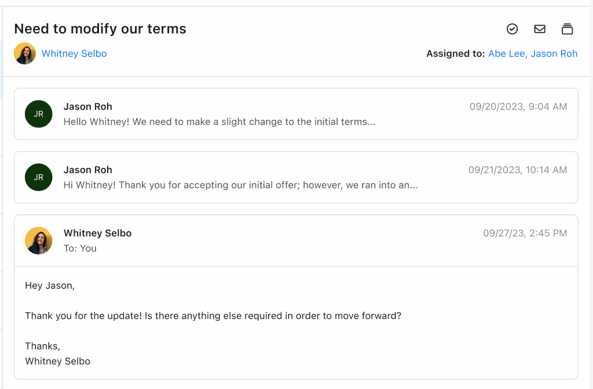
Task: Click the "Need to modify our terms" subject
Action: point(100,29)
